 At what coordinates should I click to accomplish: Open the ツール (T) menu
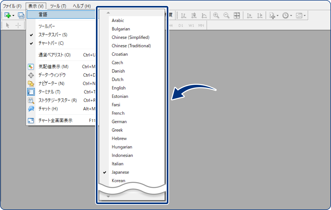(58, 6)
